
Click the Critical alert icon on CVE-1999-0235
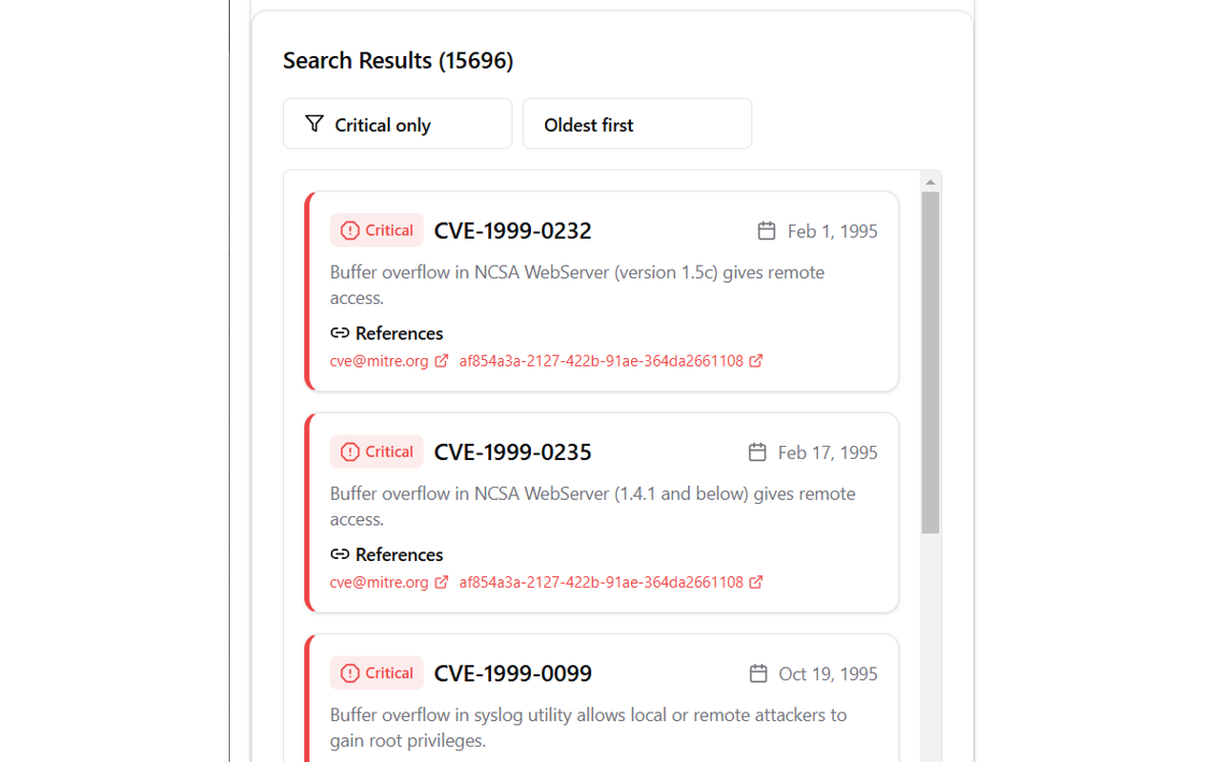coord(350,451)
